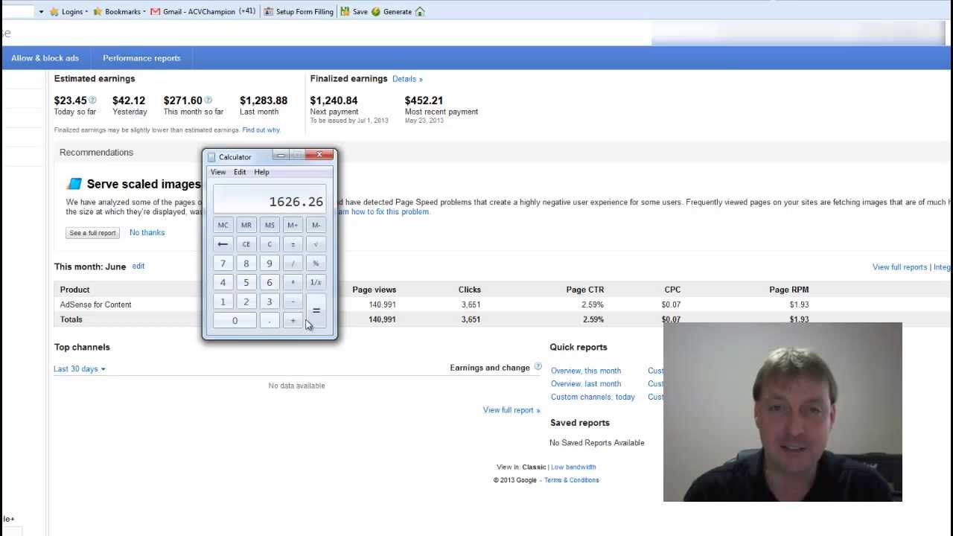
Task: Open Calculator Help menu
Action: click(x=261, y=172)
